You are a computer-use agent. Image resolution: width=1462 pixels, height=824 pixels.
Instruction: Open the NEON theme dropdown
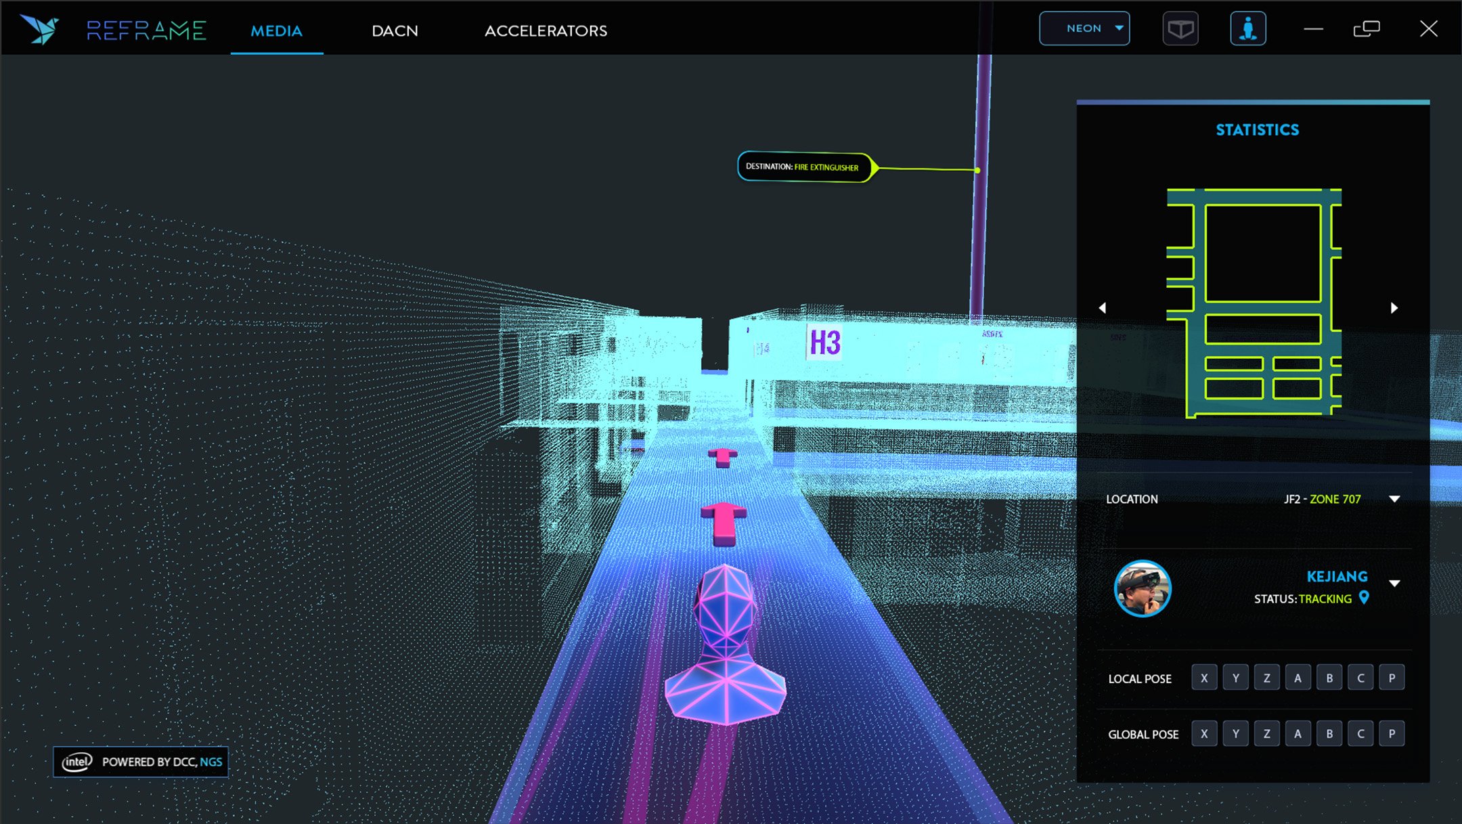1084,28
